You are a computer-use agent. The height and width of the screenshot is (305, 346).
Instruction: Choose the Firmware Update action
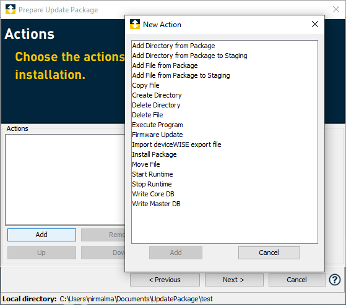click(x=157, y=135)
